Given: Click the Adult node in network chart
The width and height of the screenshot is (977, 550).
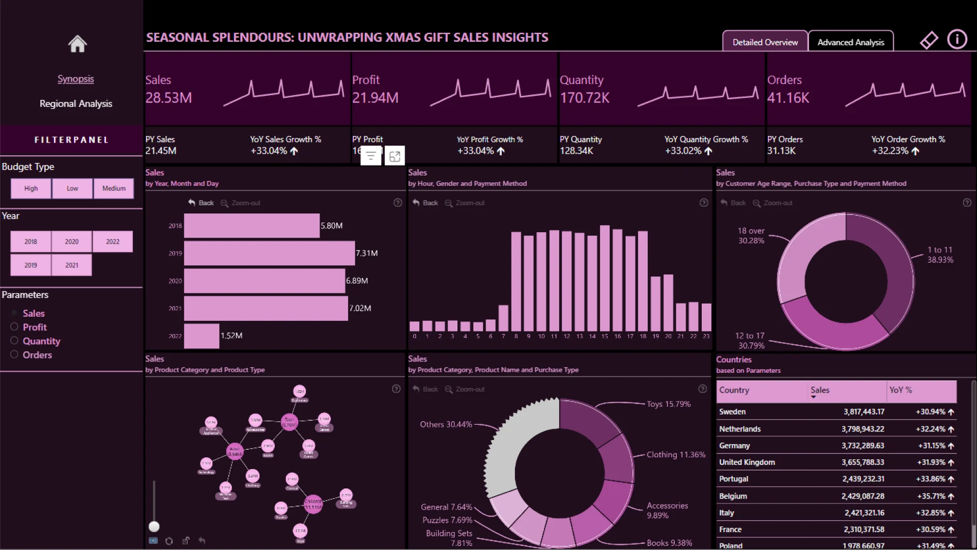Looking at the screenshot, I should coord(235,451).
